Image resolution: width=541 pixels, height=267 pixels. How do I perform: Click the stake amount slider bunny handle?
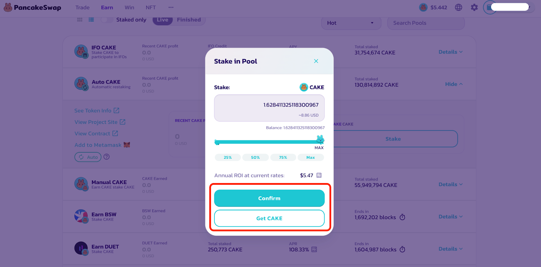320,139
